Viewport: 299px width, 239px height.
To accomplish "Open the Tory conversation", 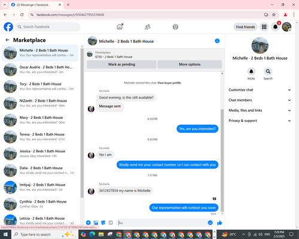I will tap(40, 87).
